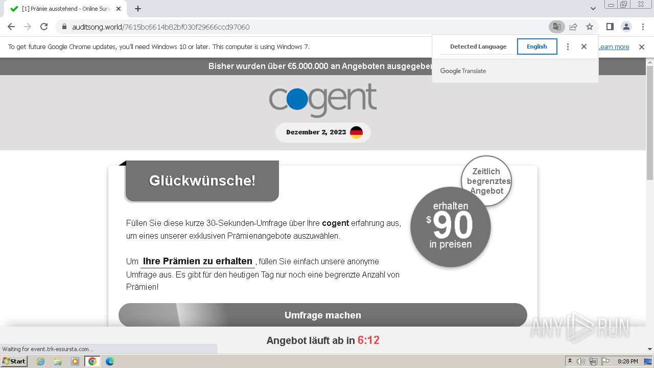Launch Microsoft Edge from taskbar
Image resolution: width=654 pixels, height=368 pixels.
(x=110, y=361)
